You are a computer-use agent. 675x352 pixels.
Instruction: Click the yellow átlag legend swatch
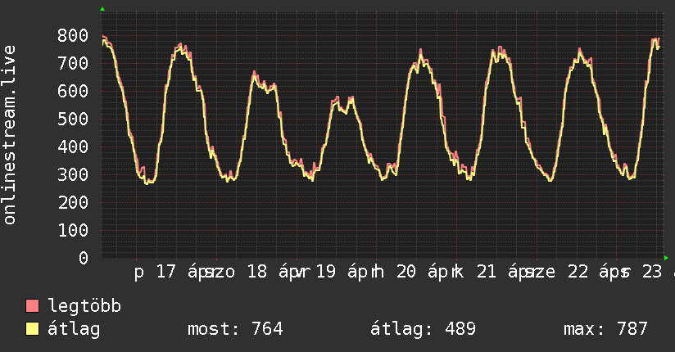coord(33,329)
